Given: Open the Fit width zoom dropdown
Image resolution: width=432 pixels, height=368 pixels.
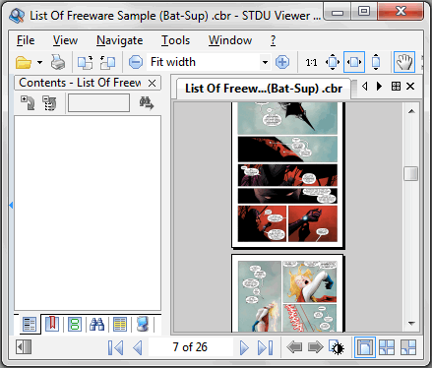Looking at the screenshot, I should click(265, 62).
